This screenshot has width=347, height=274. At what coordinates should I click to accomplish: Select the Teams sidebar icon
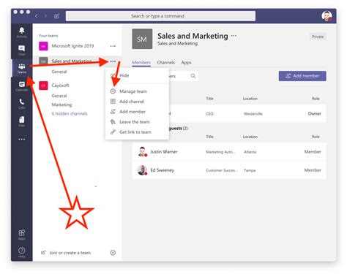click(21, 68)
